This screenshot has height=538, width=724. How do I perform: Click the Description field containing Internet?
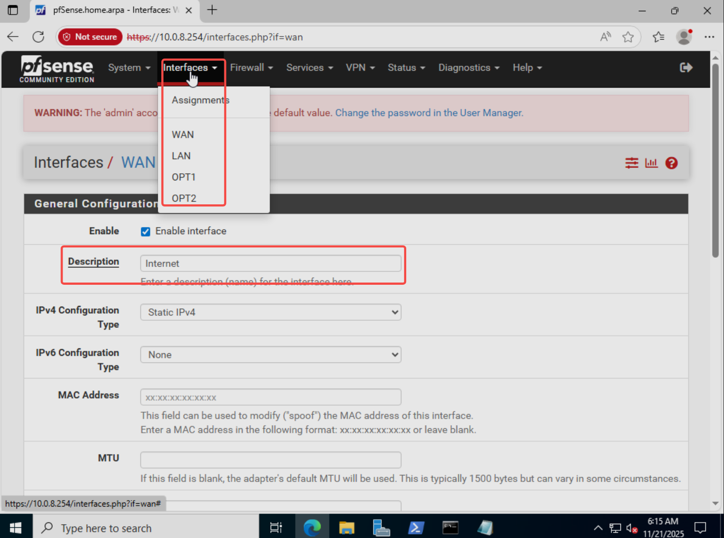pyautogui.click(x=271, y=263)
